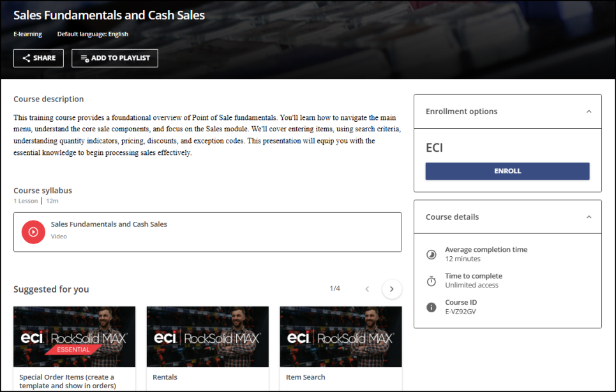
Task: Click the Share button
Action: click(38, 58)
